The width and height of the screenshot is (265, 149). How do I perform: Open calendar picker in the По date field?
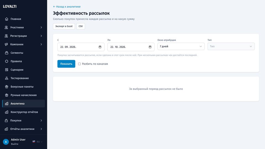coord(150,47)
